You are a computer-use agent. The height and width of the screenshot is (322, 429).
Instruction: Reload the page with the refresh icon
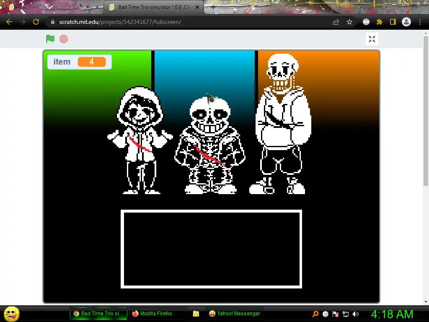pos(36,22)
